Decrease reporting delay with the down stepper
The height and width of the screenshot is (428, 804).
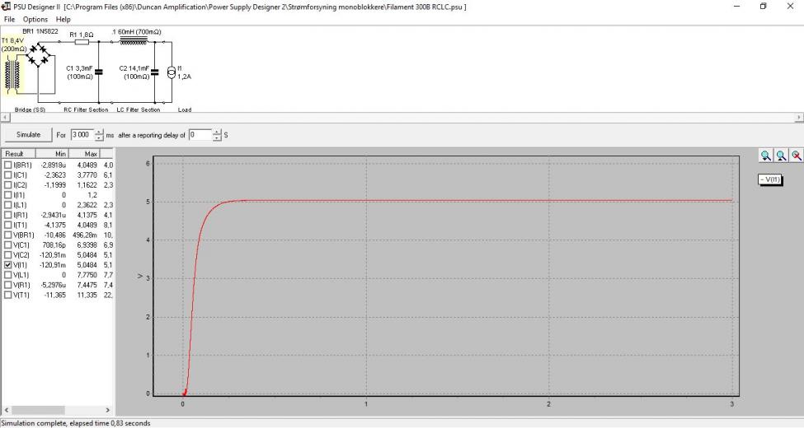(217, 137)
